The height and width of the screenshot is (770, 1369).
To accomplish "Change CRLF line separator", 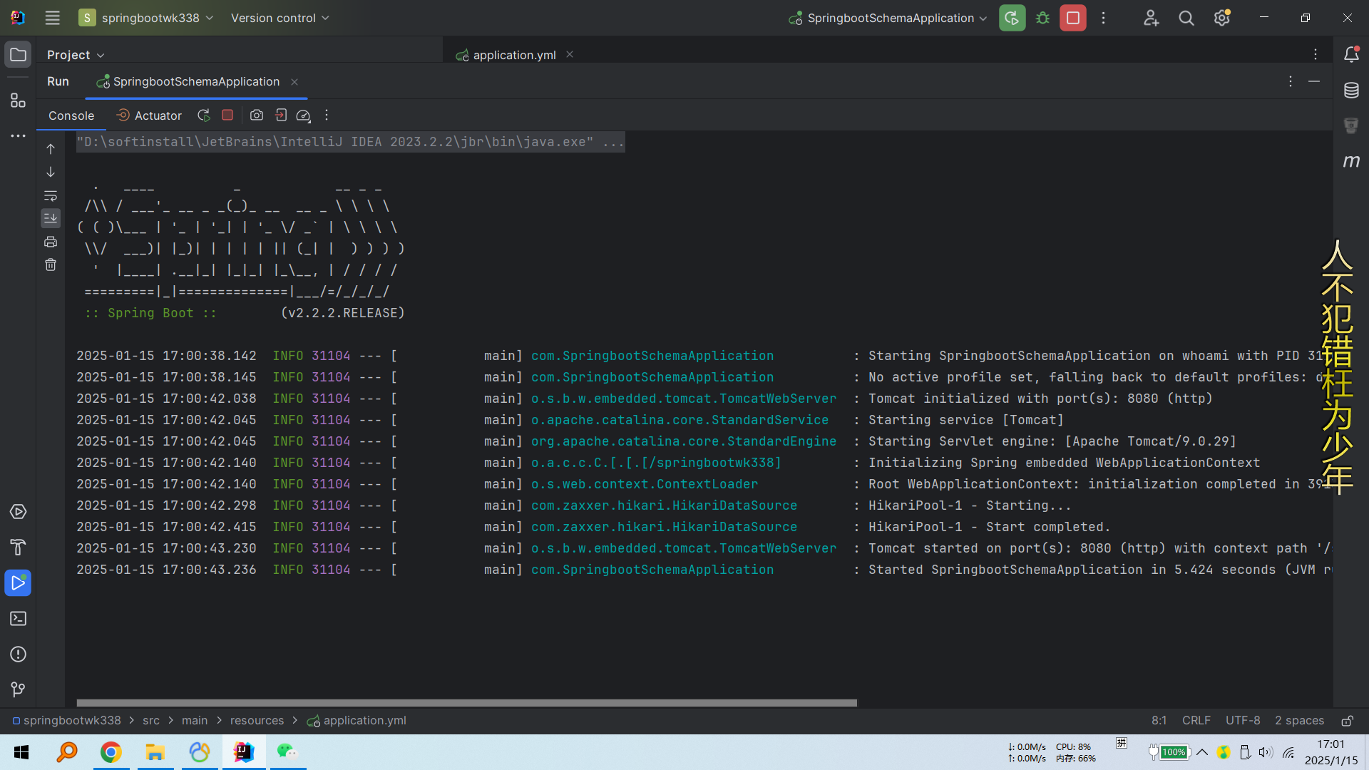I will (1196, 721).
